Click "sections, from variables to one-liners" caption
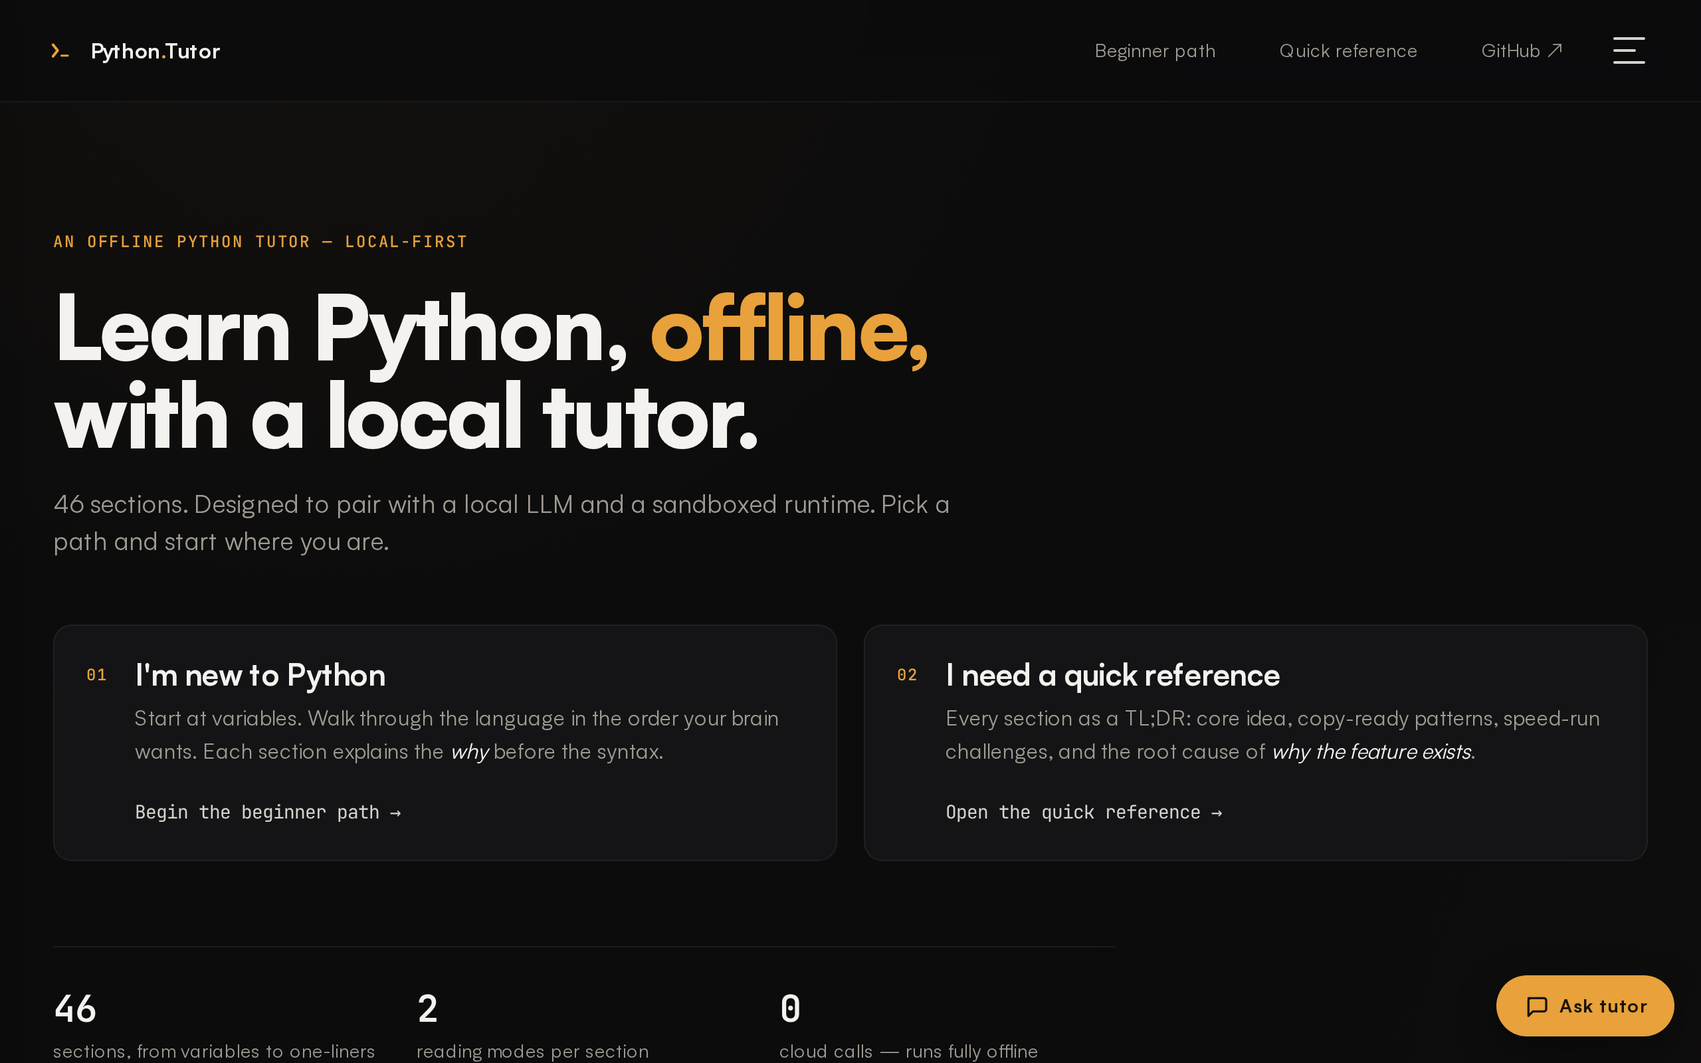This screenshot has width=1701, height=1063. 215,1051
